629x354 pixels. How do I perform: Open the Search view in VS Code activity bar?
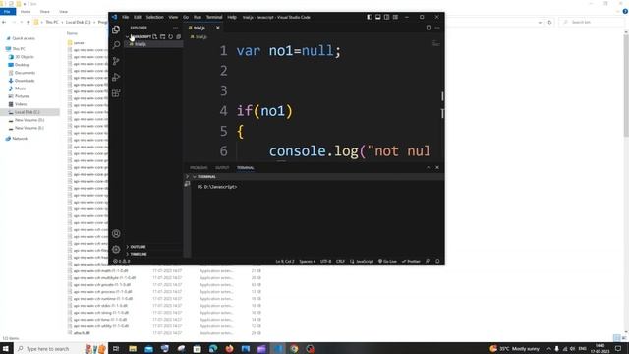(116, 45)
